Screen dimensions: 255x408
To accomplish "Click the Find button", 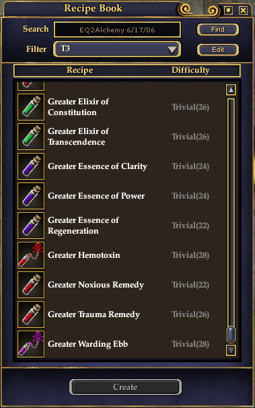I will pyautogui.click(x=218, y=30).
